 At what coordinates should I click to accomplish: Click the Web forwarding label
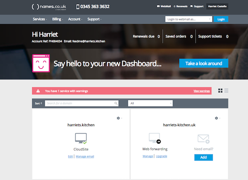tap(155, 149)
